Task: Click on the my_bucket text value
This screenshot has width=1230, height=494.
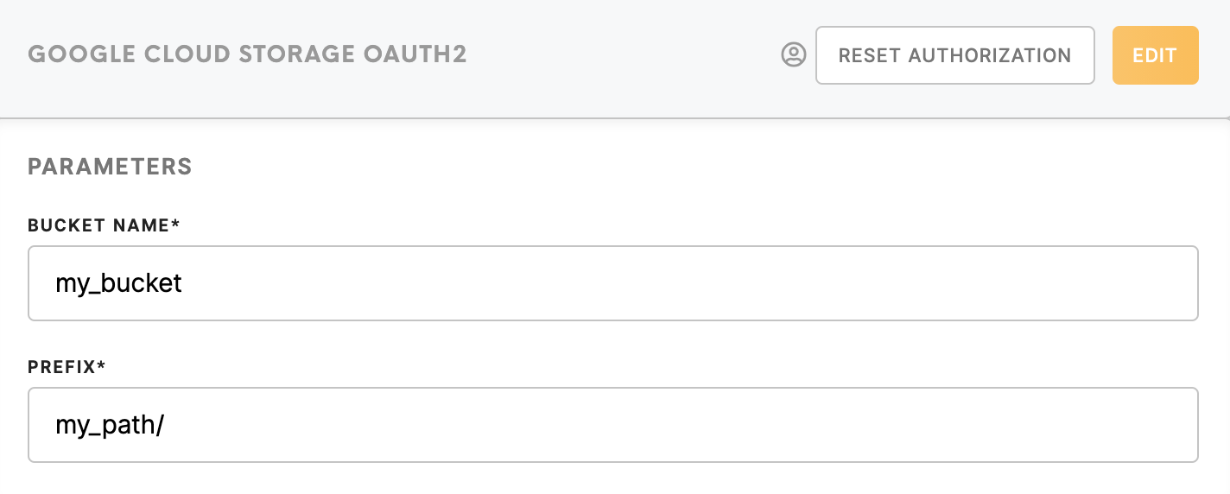Action: [x=119, y=284]
